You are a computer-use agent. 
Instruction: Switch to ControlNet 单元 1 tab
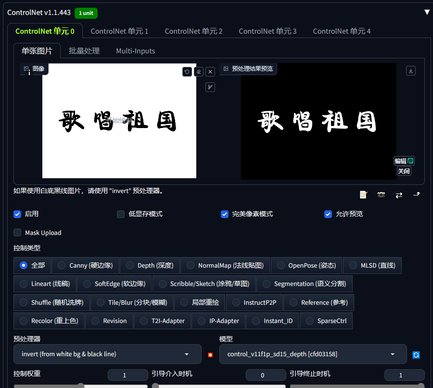pos(119,31)
